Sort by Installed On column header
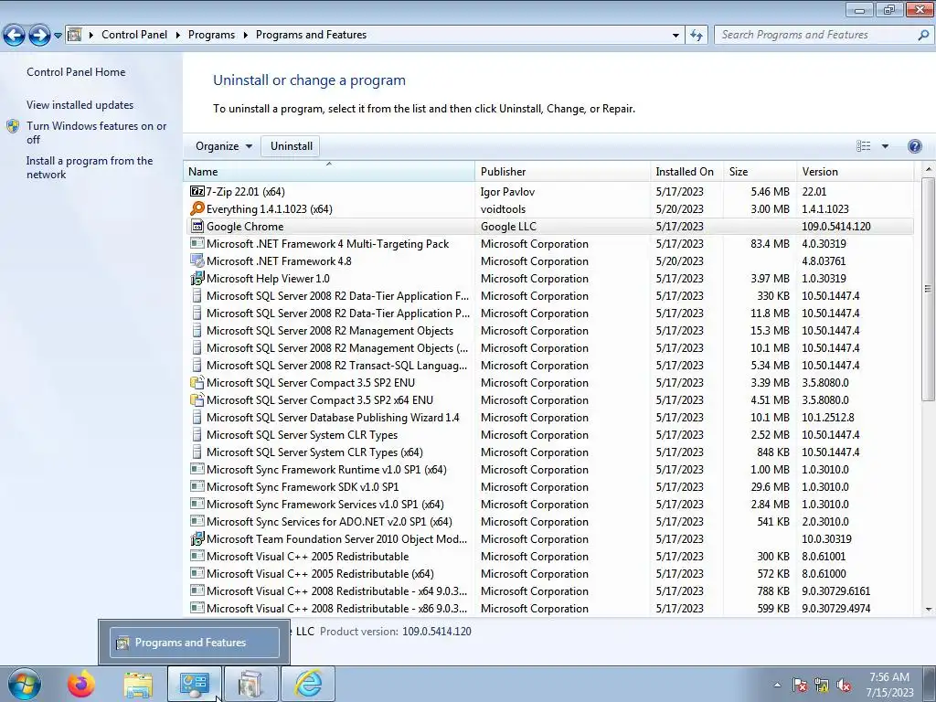This screenshot has height=702, width=936. point(687,171)
